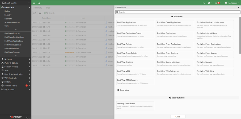Viewport: 241px width, 119px height.
Task: Click the Add Monitor search field
Action: pyautogui.click(x=178, y=12)
